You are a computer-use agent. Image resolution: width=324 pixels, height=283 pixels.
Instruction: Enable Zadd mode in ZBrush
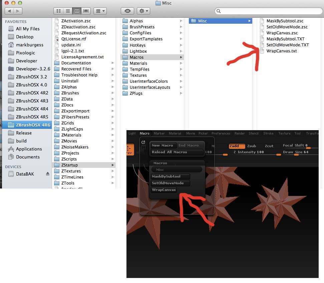237,146
